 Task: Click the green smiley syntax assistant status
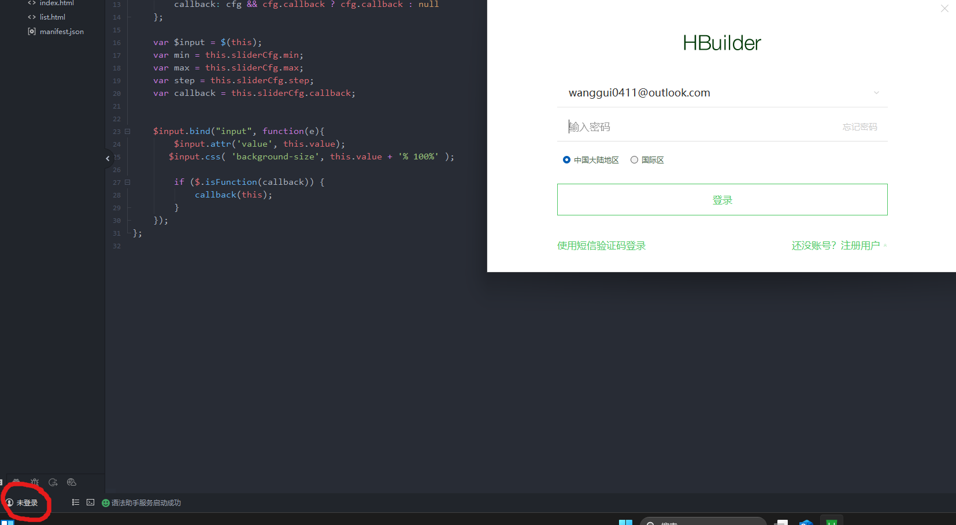106,503
